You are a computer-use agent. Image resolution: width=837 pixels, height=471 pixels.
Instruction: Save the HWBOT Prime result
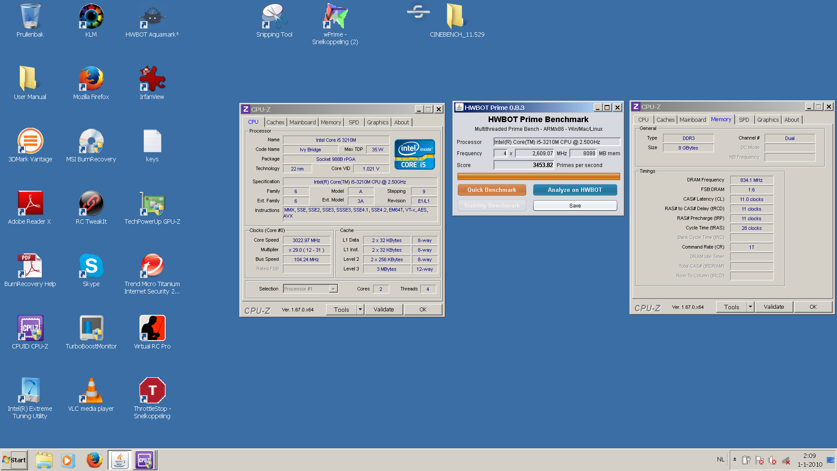pos(575,206)
